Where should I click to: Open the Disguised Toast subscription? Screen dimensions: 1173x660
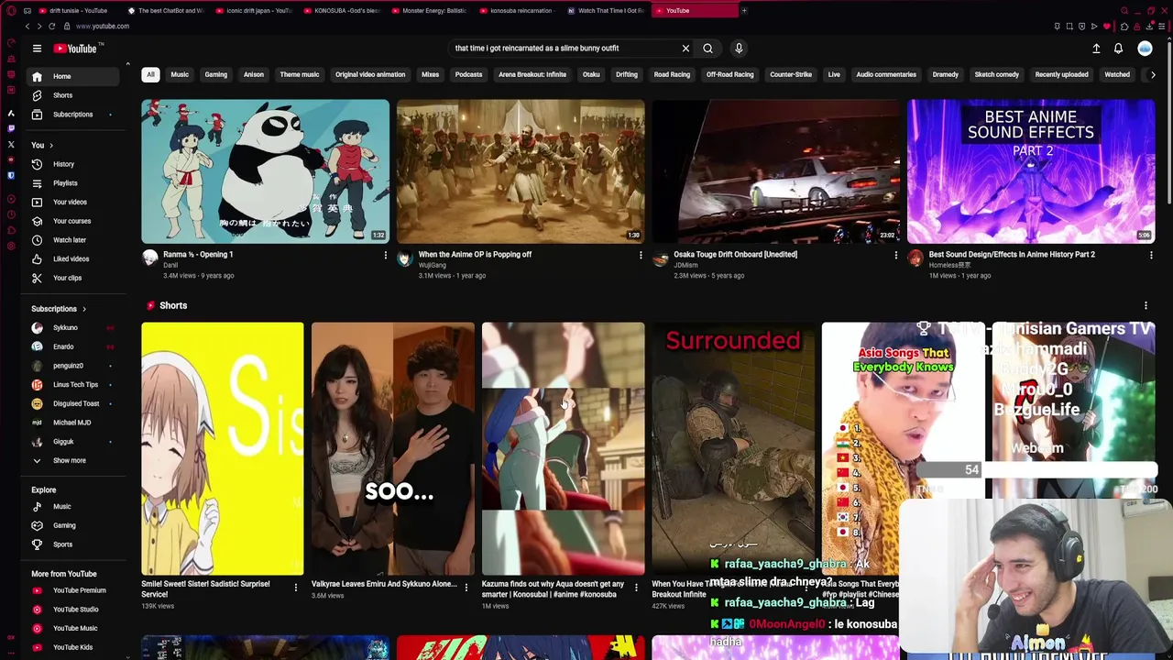click(72, 403)
